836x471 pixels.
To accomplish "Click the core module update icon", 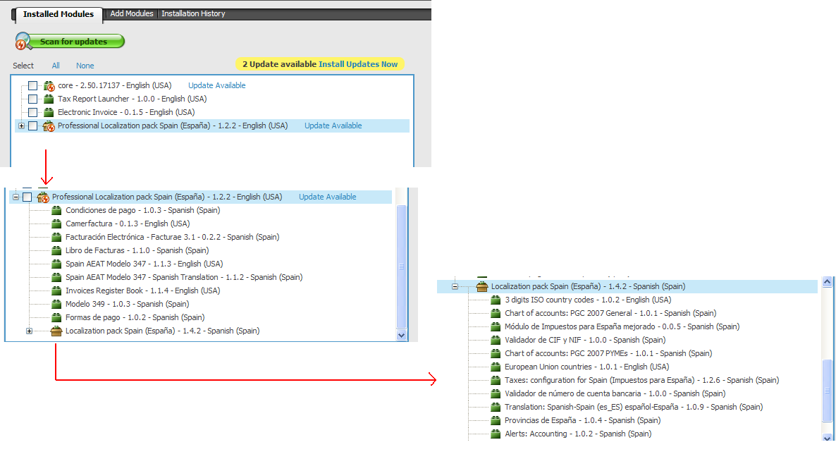I will [49, 86].
